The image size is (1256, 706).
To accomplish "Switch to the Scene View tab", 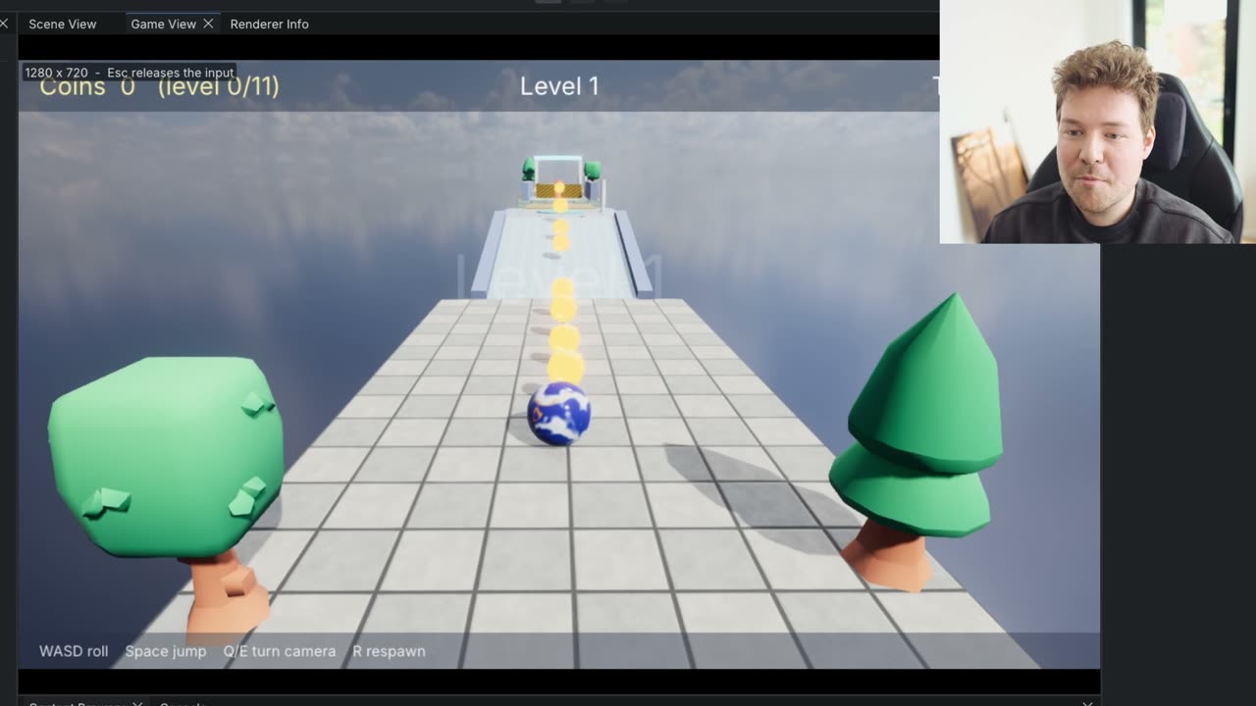I will click(62, 24).
